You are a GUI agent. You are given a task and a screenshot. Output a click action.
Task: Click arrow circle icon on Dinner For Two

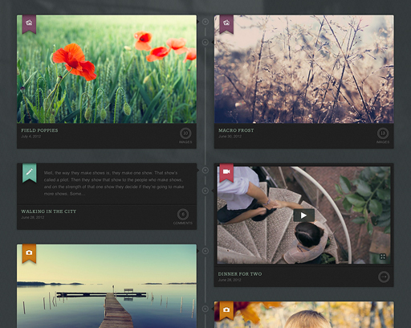point(384,277)
